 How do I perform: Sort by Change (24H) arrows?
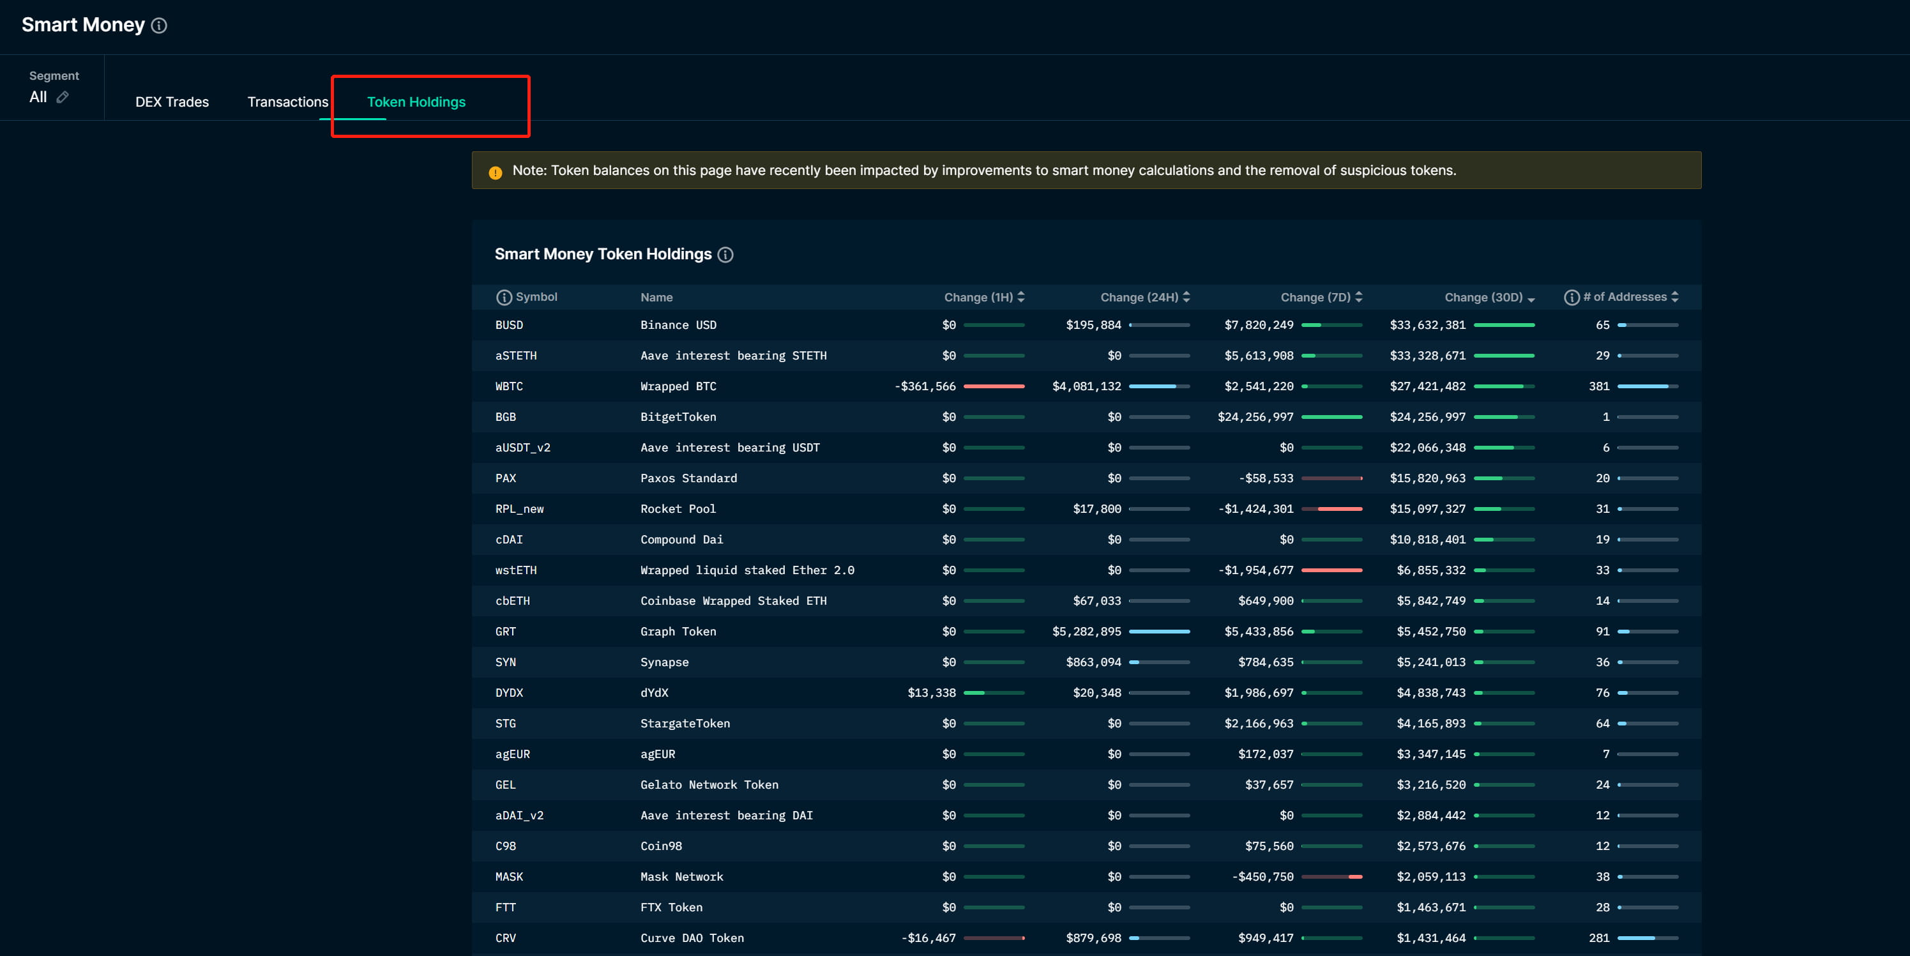click(1186, 297)
